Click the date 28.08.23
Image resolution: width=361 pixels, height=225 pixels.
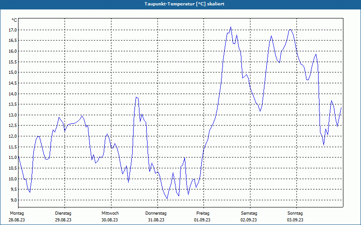pos(17,220)
